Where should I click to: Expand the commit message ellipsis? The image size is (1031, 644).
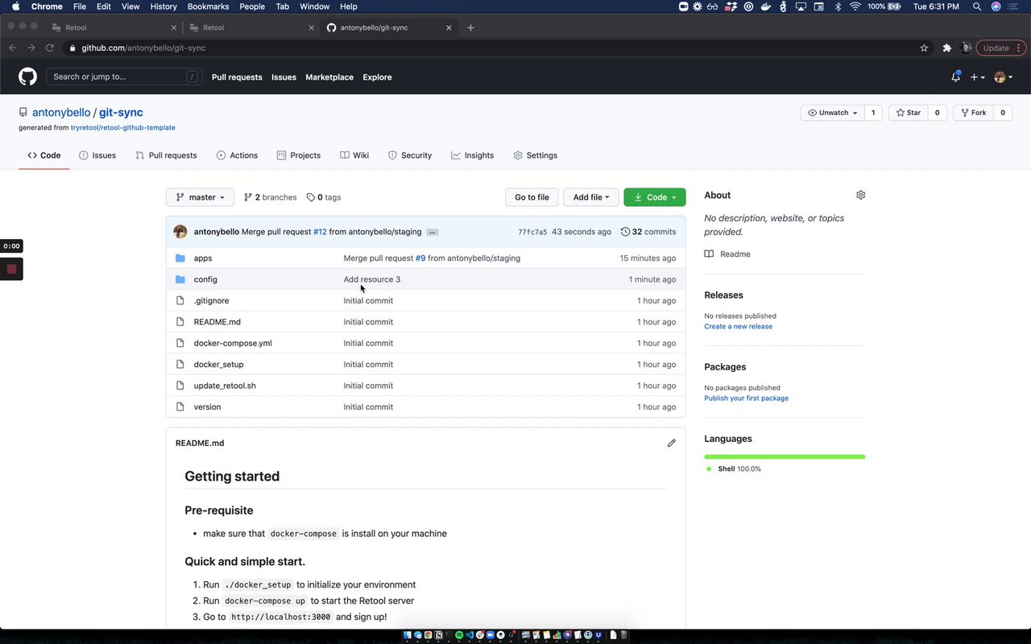tap(433, 232)
